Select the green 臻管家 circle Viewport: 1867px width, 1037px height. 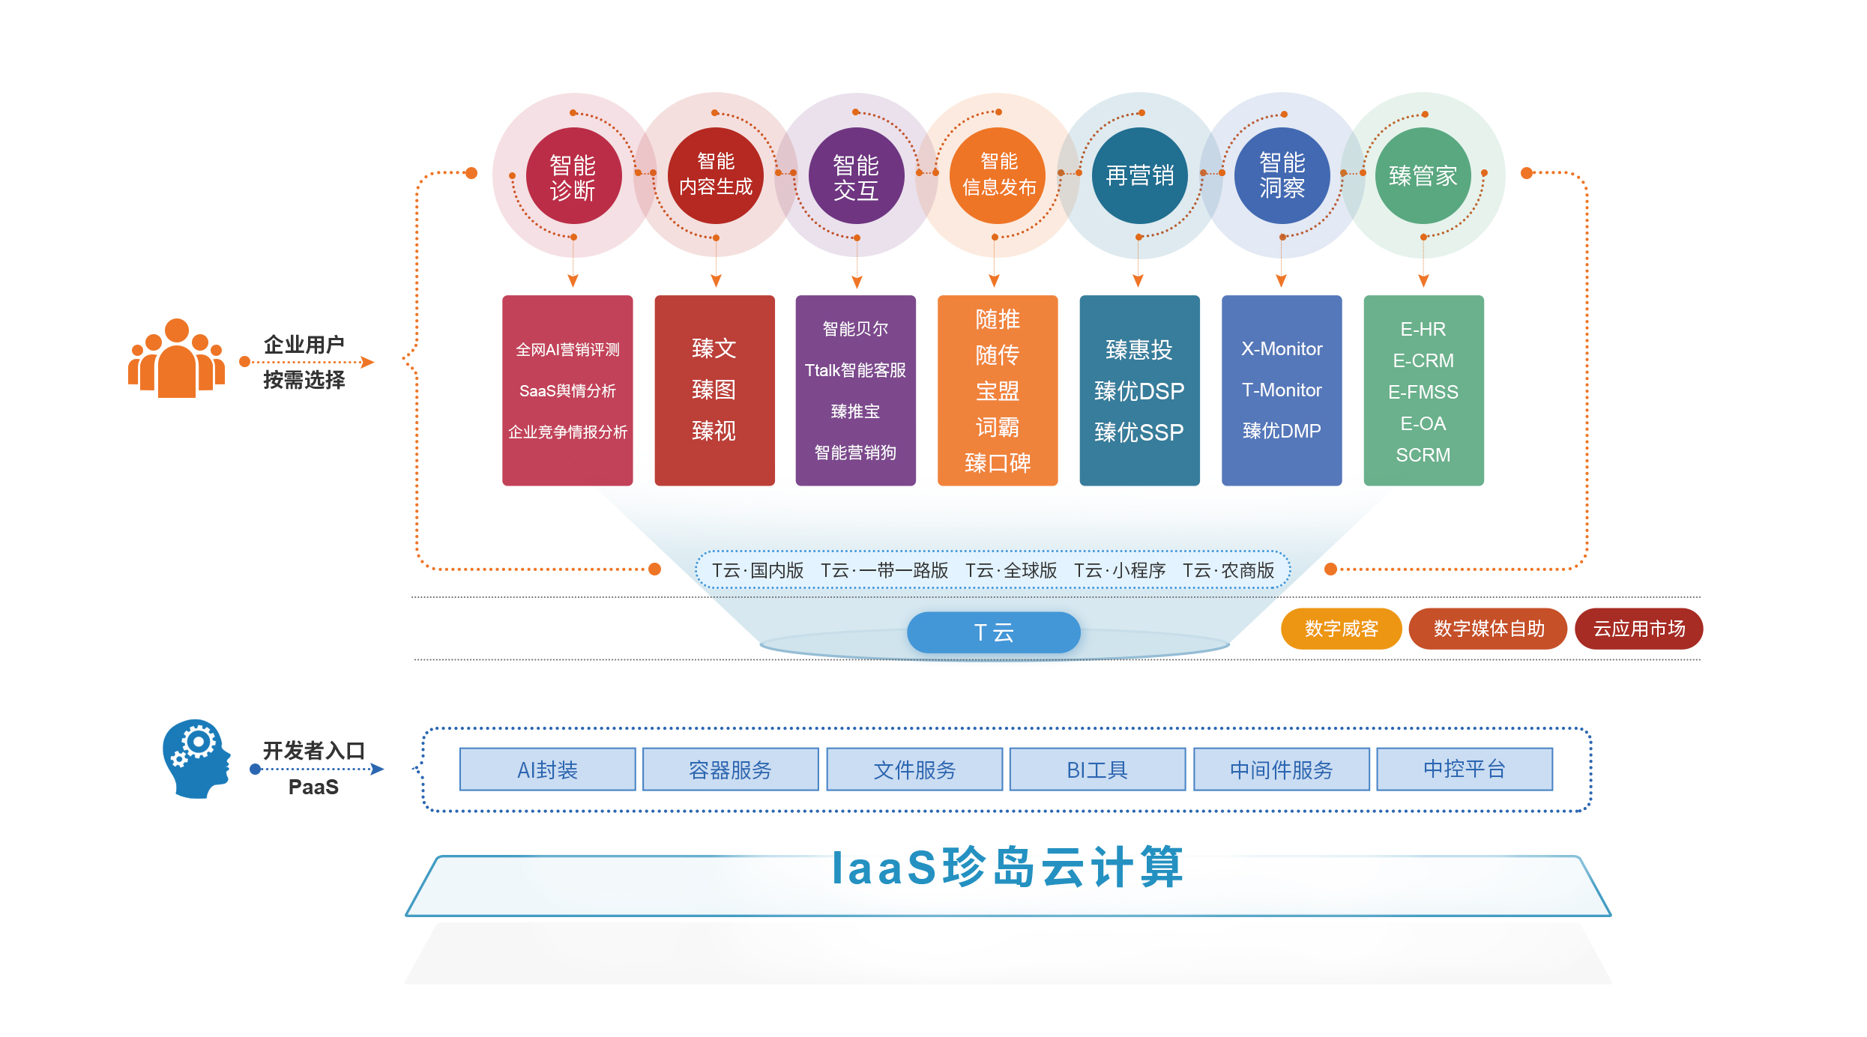[x=1423, y=175]
